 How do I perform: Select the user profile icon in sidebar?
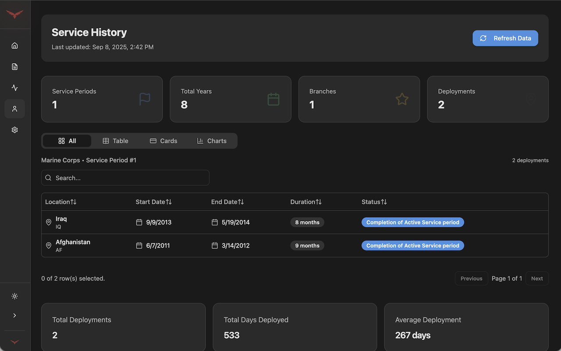tap(14, 109)
